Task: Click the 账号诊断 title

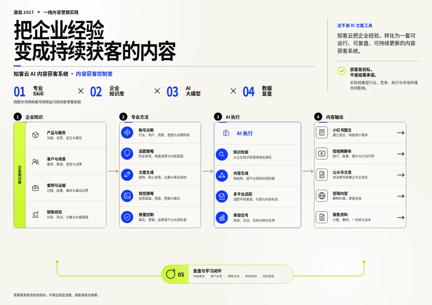Action: click(x=146, y=130)
